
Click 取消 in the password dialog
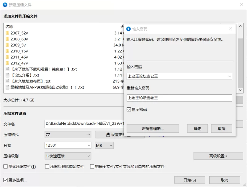click(x=221, y=129)
